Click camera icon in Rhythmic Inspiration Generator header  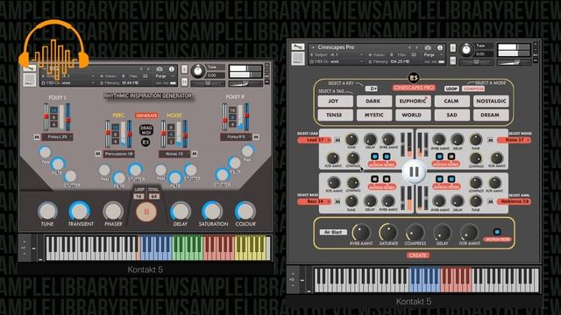(x=160, y=69)
